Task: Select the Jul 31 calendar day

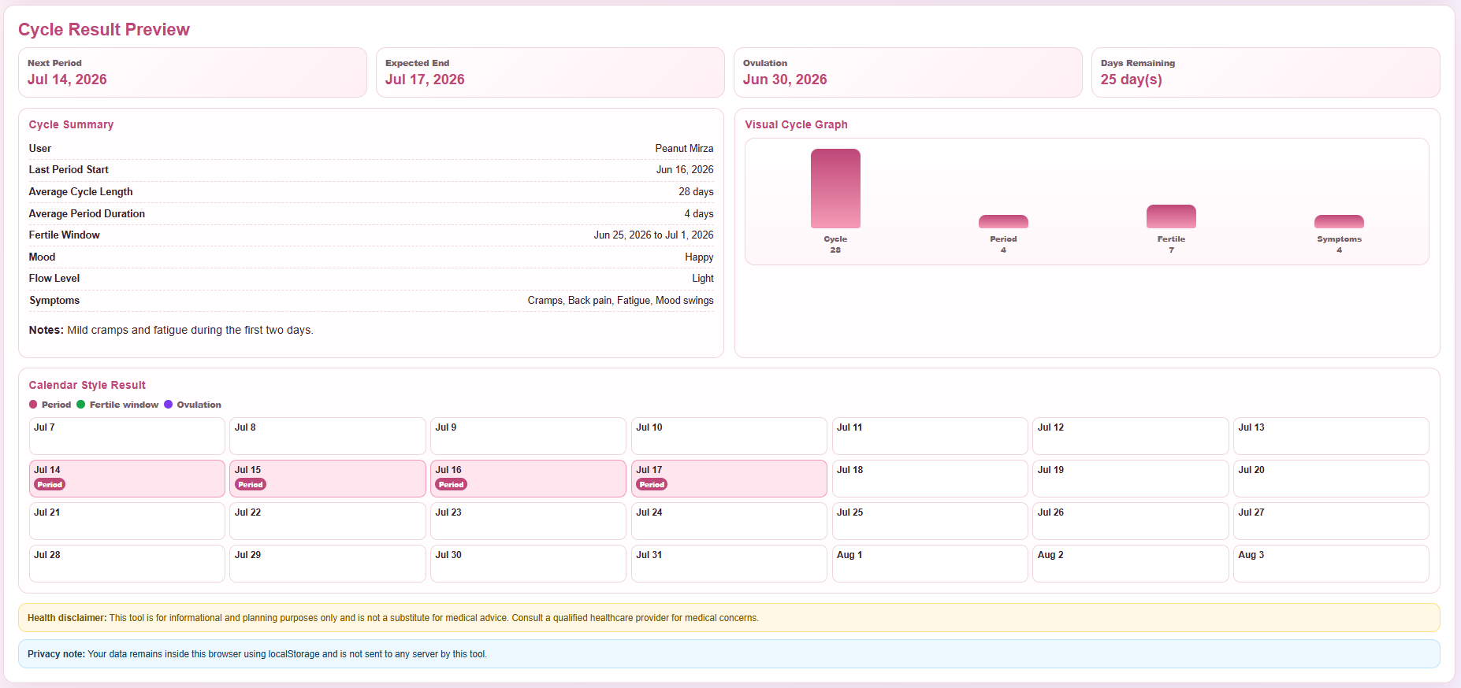Action: click(729, 564)
